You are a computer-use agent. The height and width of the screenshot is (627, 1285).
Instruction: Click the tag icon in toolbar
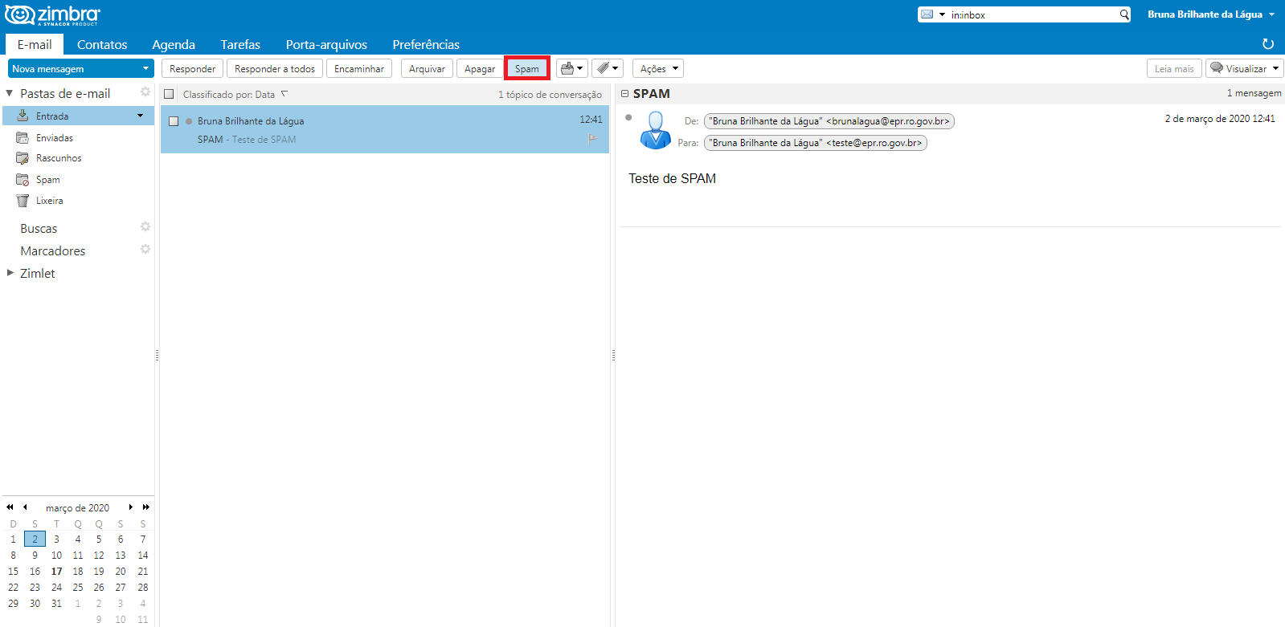coord(603,68)
